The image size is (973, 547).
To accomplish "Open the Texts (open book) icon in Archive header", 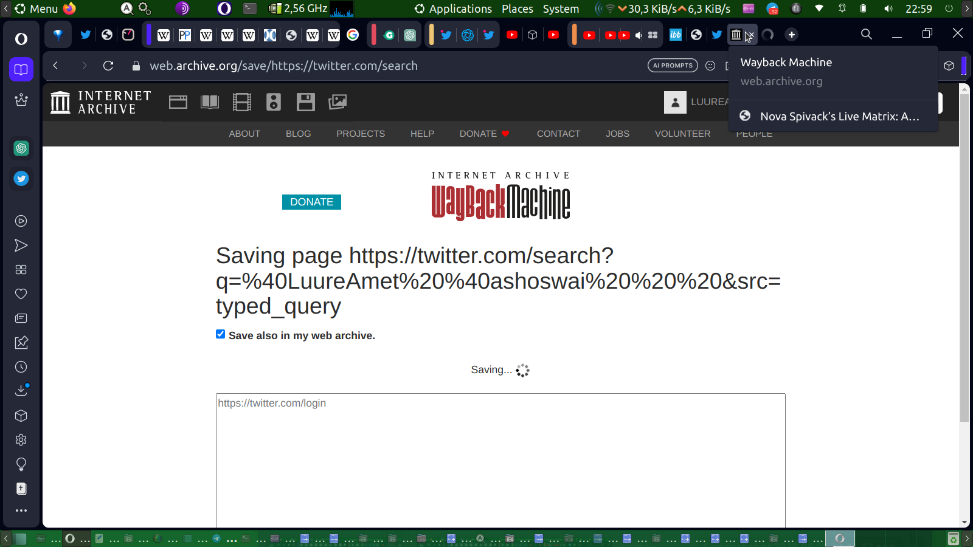I will (210, 102).
